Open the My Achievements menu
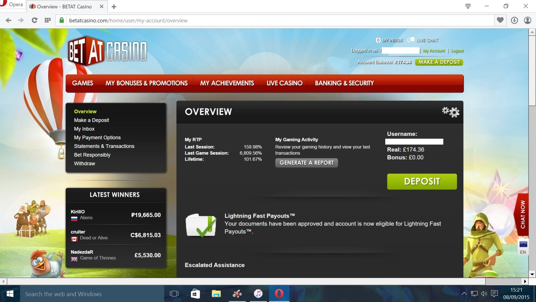Viewport: 536px width, 302px height. tap(227, 83)
